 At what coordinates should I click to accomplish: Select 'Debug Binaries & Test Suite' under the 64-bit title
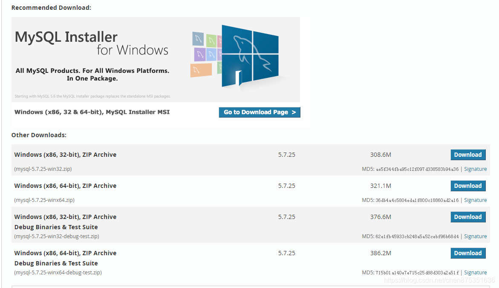click(56, 263)
